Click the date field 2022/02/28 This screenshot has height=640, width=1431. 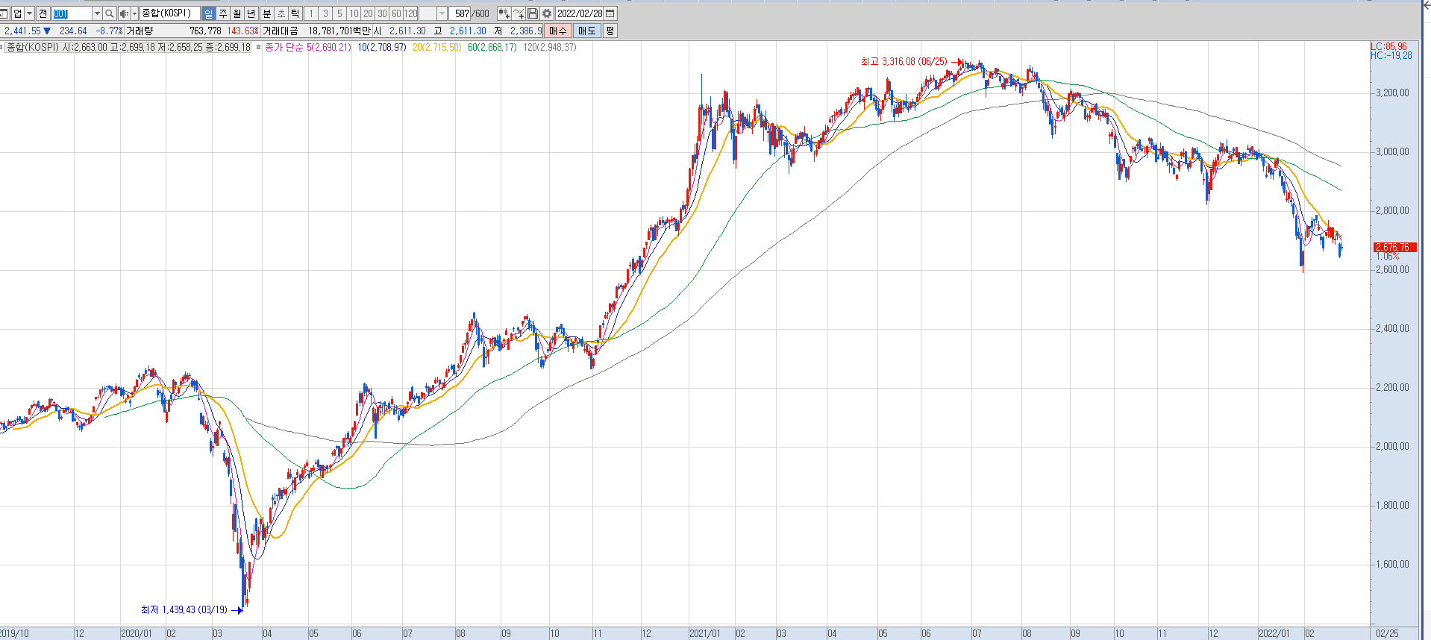tap(579, 13)
